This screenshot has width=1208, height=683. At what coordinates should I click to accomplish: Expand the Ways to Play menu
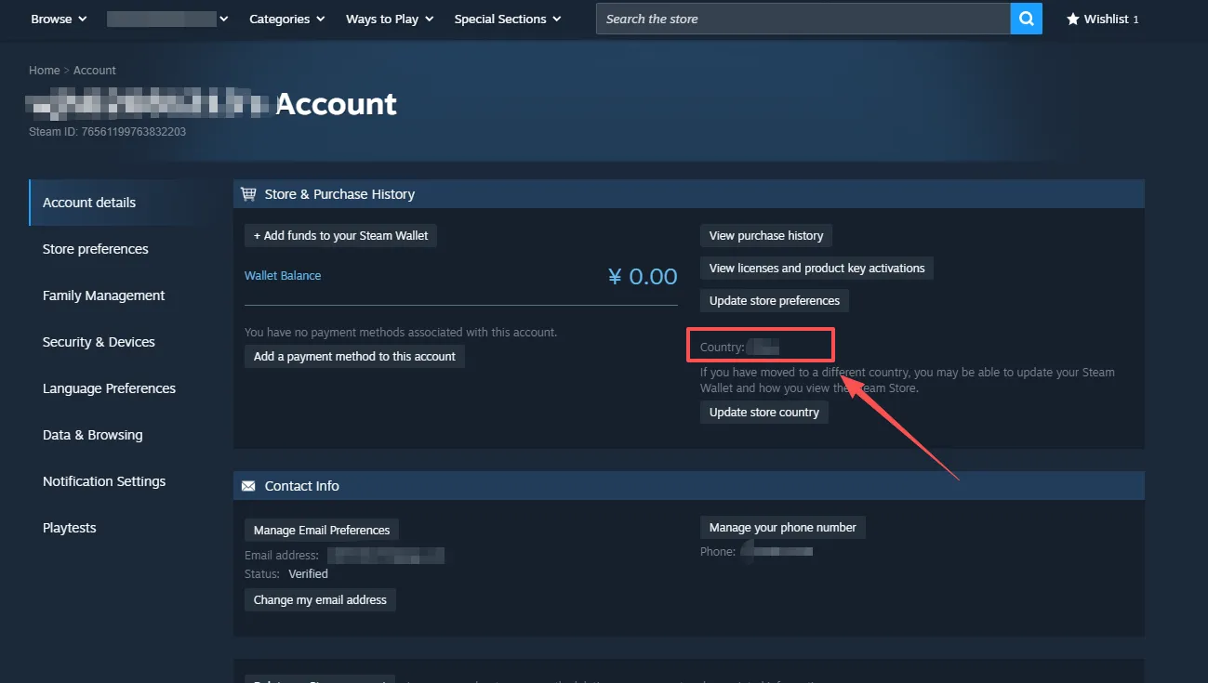pos(389,19)
